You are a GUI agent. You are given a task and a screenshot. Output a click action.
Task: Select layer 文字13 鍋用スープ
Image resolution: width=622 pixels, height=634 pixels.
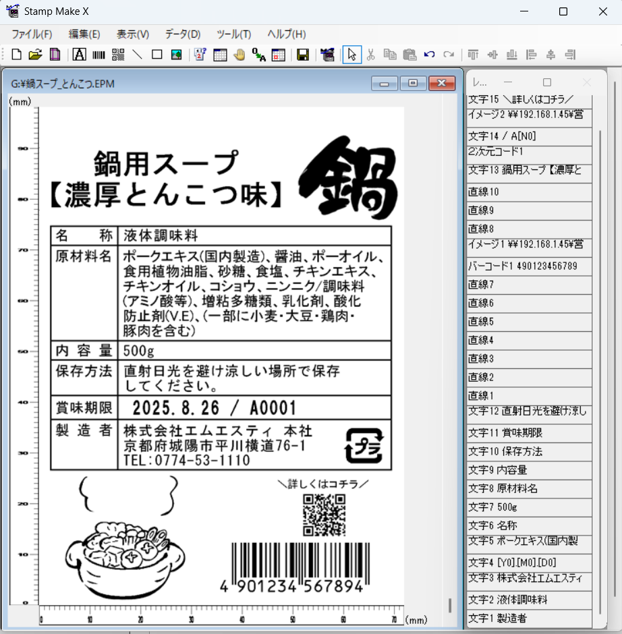click(529, 173)
